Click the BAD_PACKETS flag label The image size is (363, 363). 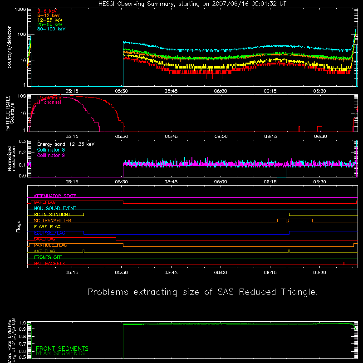pos(49,263)
